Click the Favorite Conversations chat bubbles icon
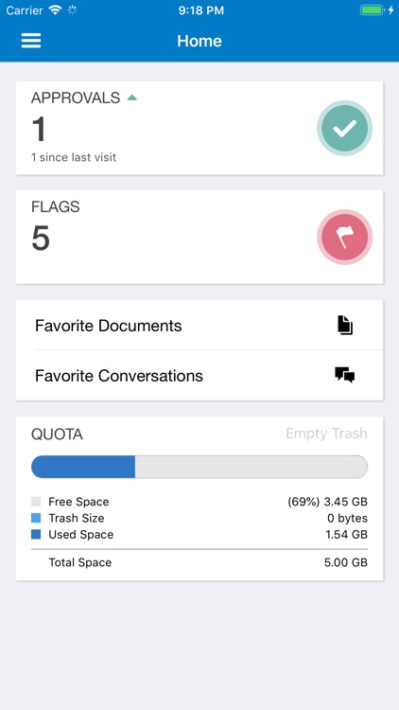This screenshot has height=710, width=399. pyautogui.click(x=345, y=376)
